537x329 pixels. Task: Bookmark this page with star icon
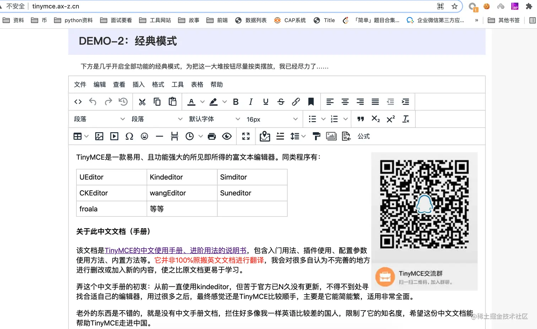[x=454, y=6]
